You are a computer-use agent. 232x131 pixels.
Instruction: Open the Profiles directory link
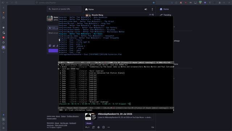[x=72, y=116]
